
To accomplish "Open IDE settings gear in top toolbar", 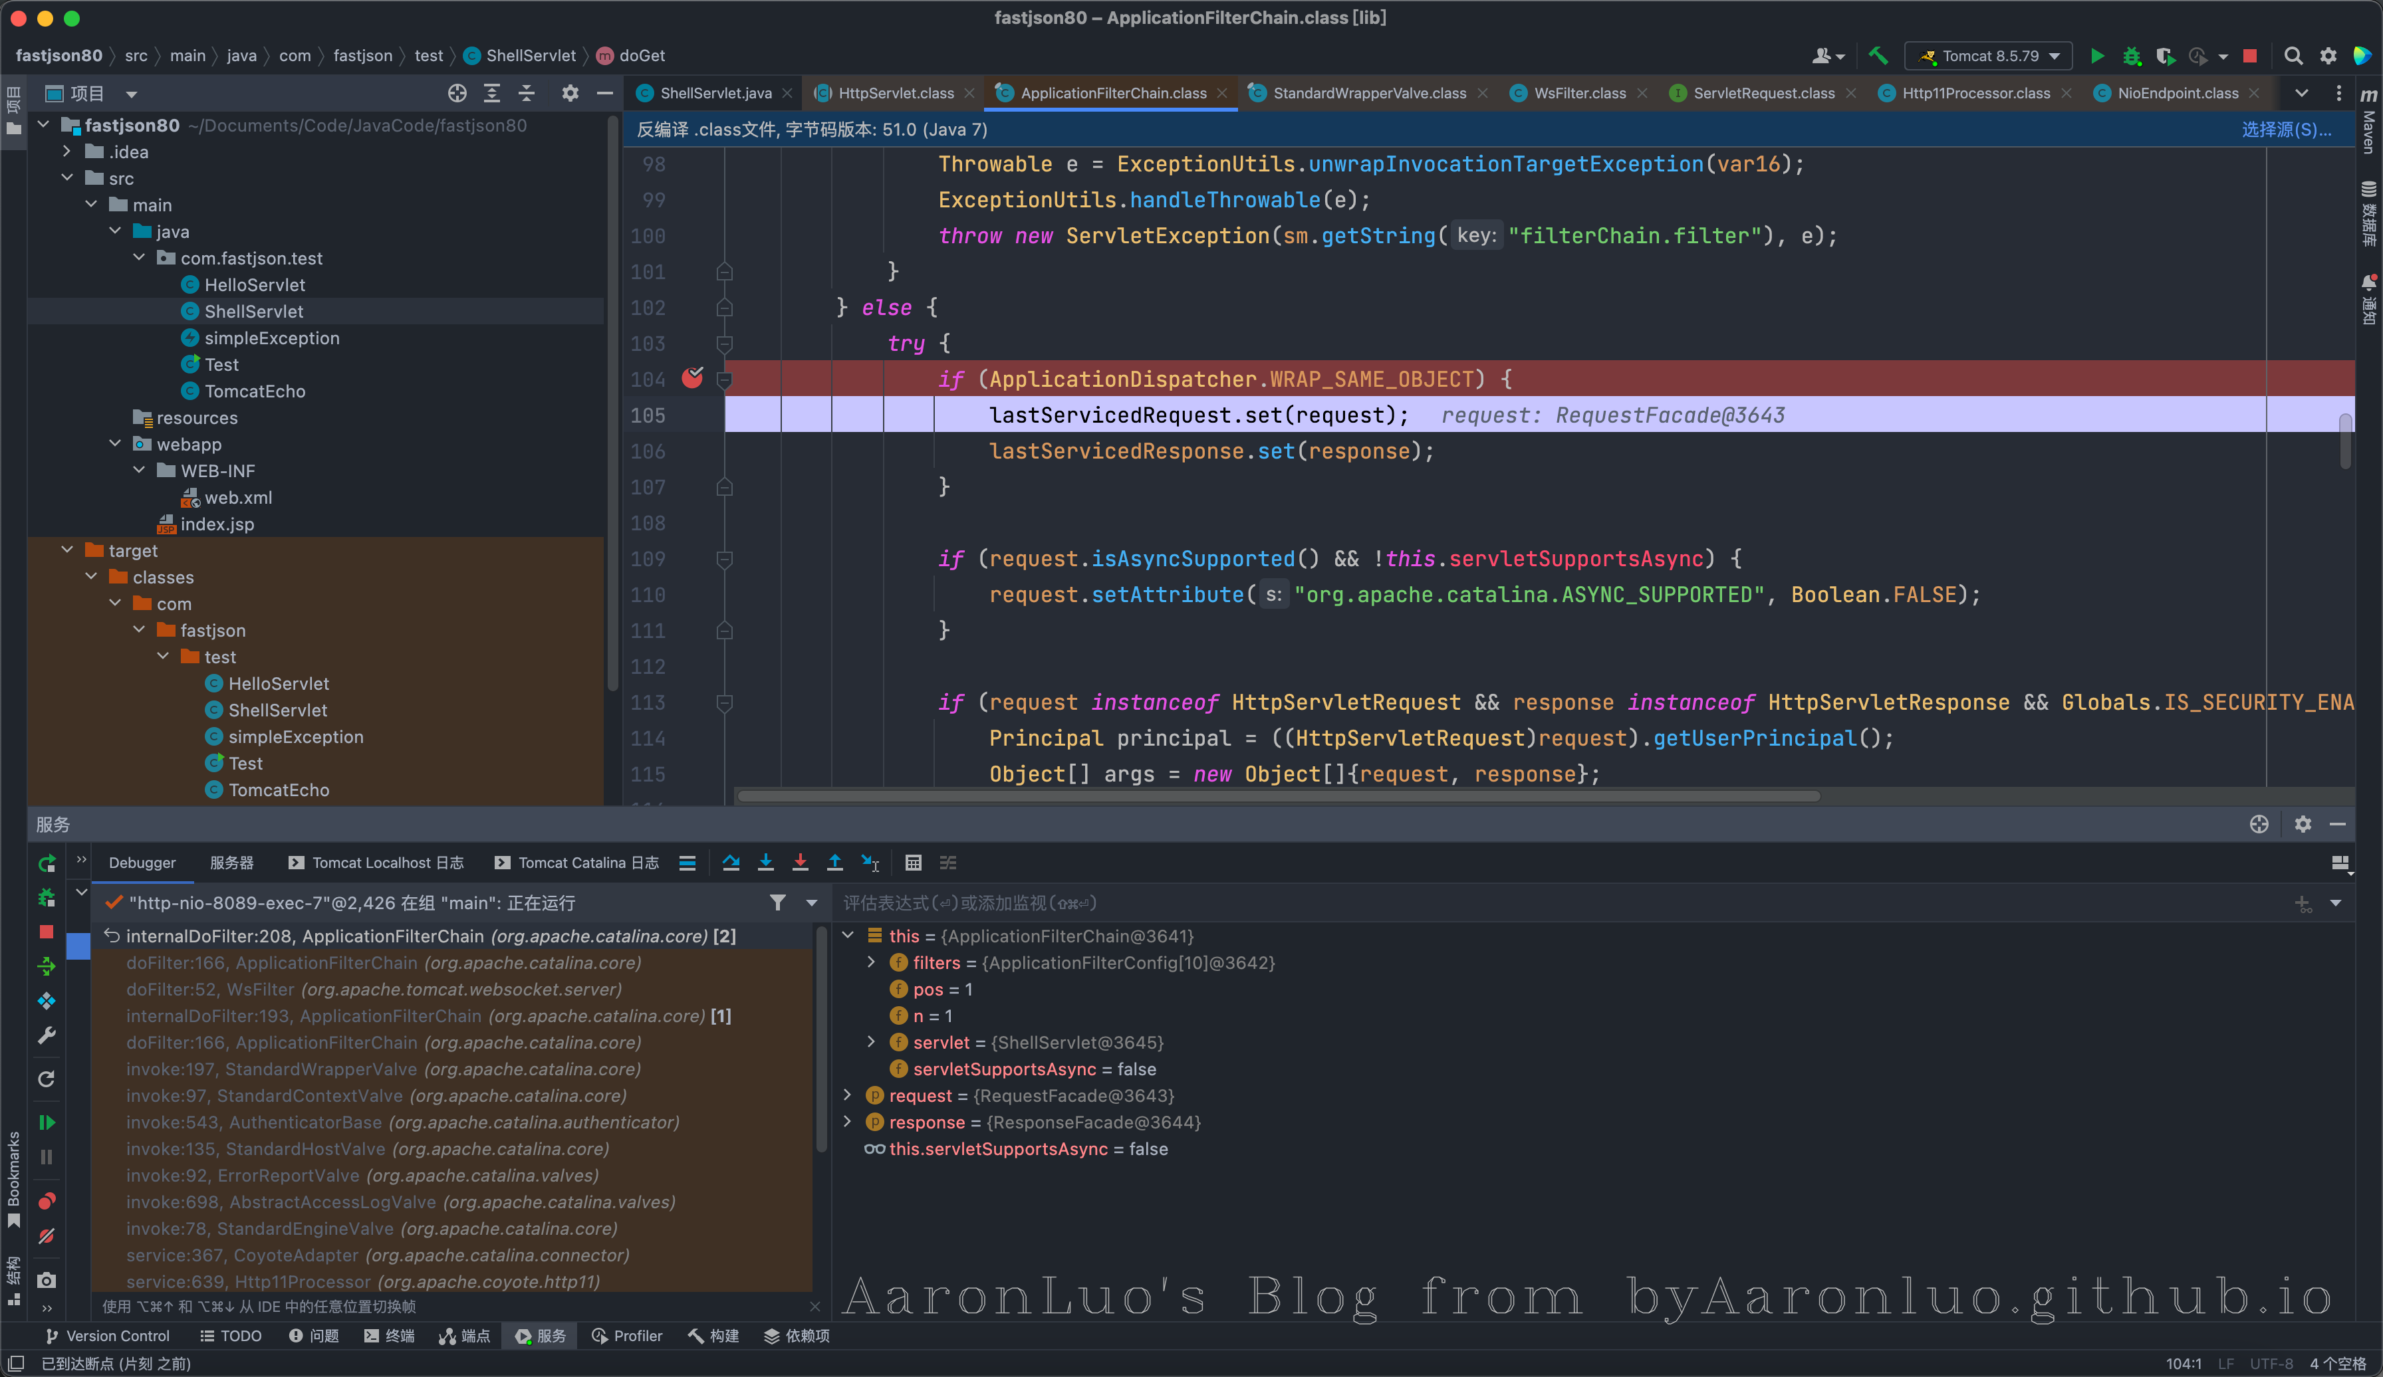I will coord(2328,56).
